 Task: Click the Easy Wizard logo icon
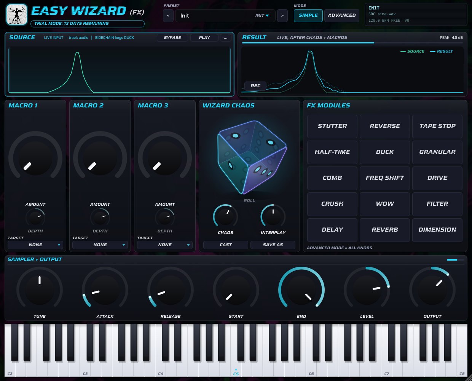click(17, 14)
